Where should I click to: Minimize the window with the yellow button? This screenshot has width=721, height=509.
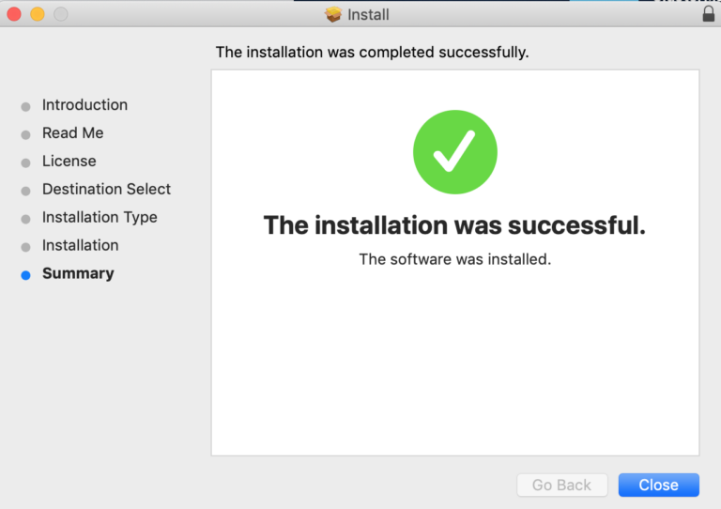pos(38,14)
